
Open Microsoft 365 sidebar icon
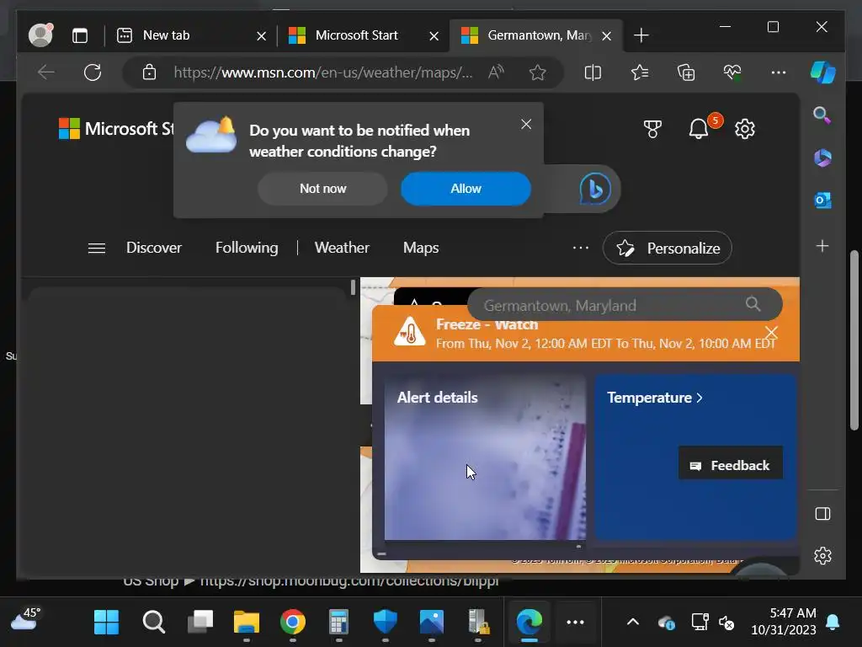pos(822,158)
